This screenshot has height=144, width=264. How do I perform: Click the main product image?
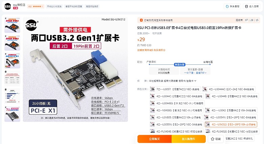click(75, 69)
